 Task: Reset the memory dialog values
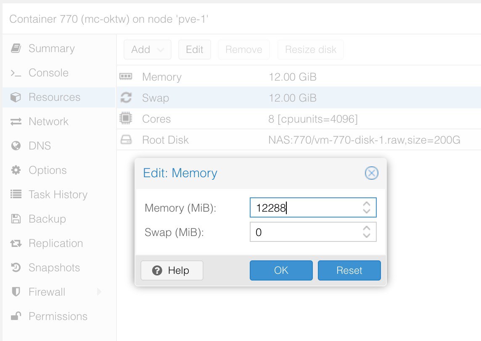349,270
